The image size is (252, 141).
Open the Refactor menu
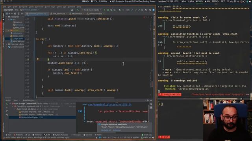tap(39, 7)
